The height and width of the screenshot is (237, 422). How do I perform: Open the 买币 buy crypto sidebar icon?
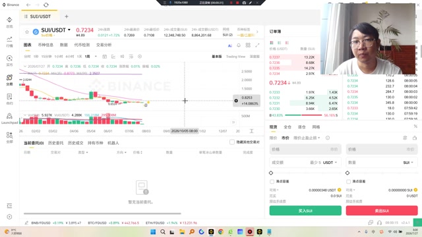click(9, 59)
